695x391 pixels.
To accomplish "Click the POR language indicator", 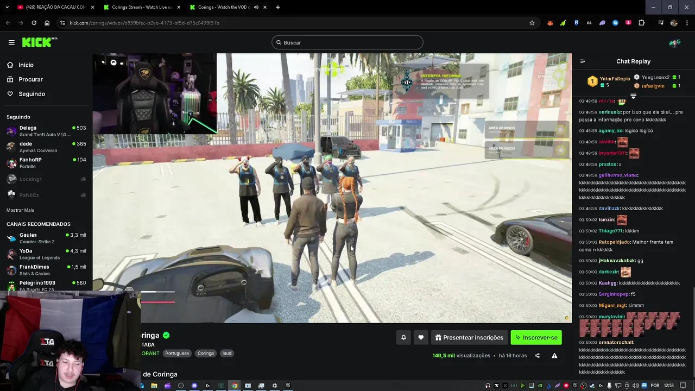I will 655,386.
